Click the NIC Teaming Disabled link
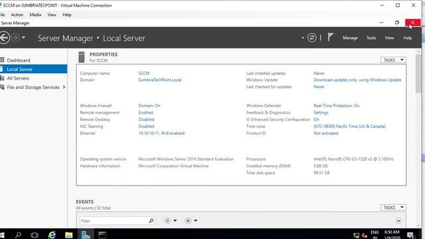Screen dimensions: 425x239 pyautogui.click(x=146, y=126)
